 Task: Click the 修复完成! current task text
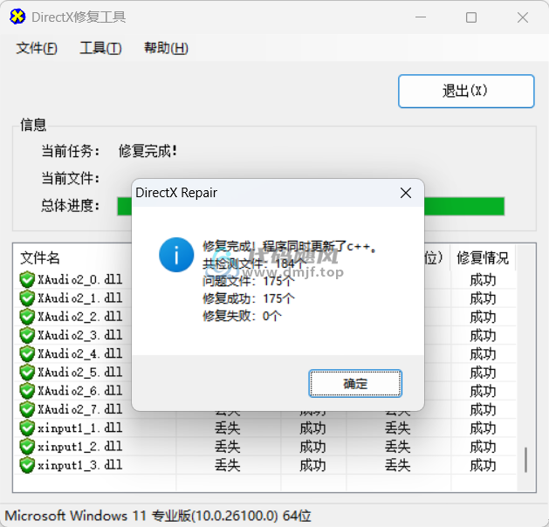148,151
